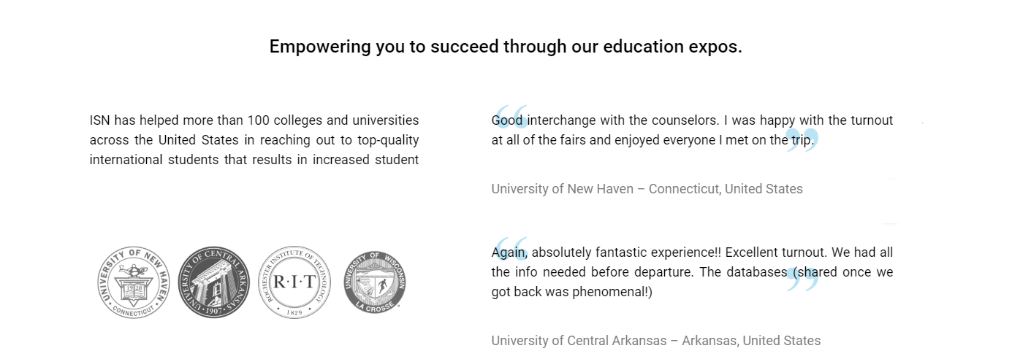Select the University of Central Arkansas seal
Viewport: 1012px width, 359px height.
(214, 282)
